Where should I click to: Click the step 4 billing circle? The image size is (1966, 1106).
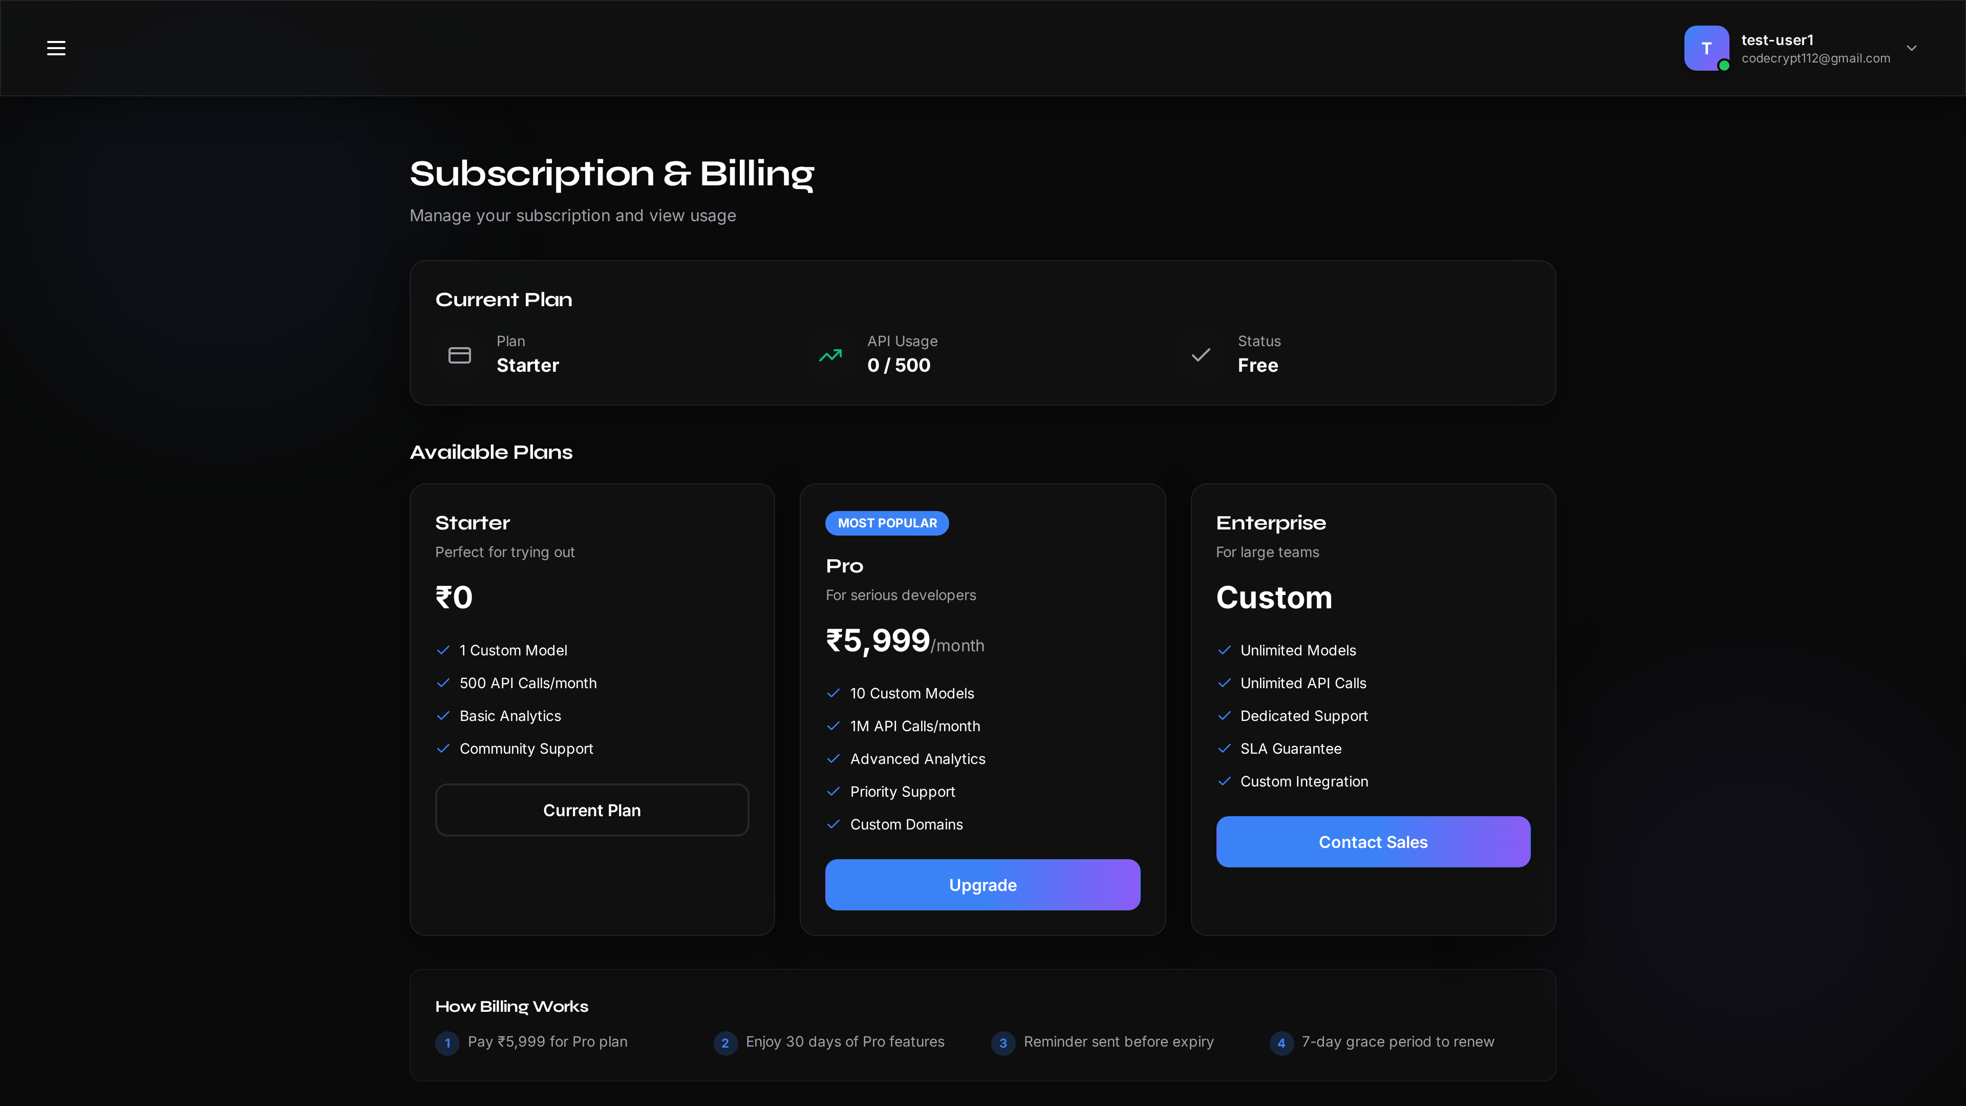click(1281, 1043)
